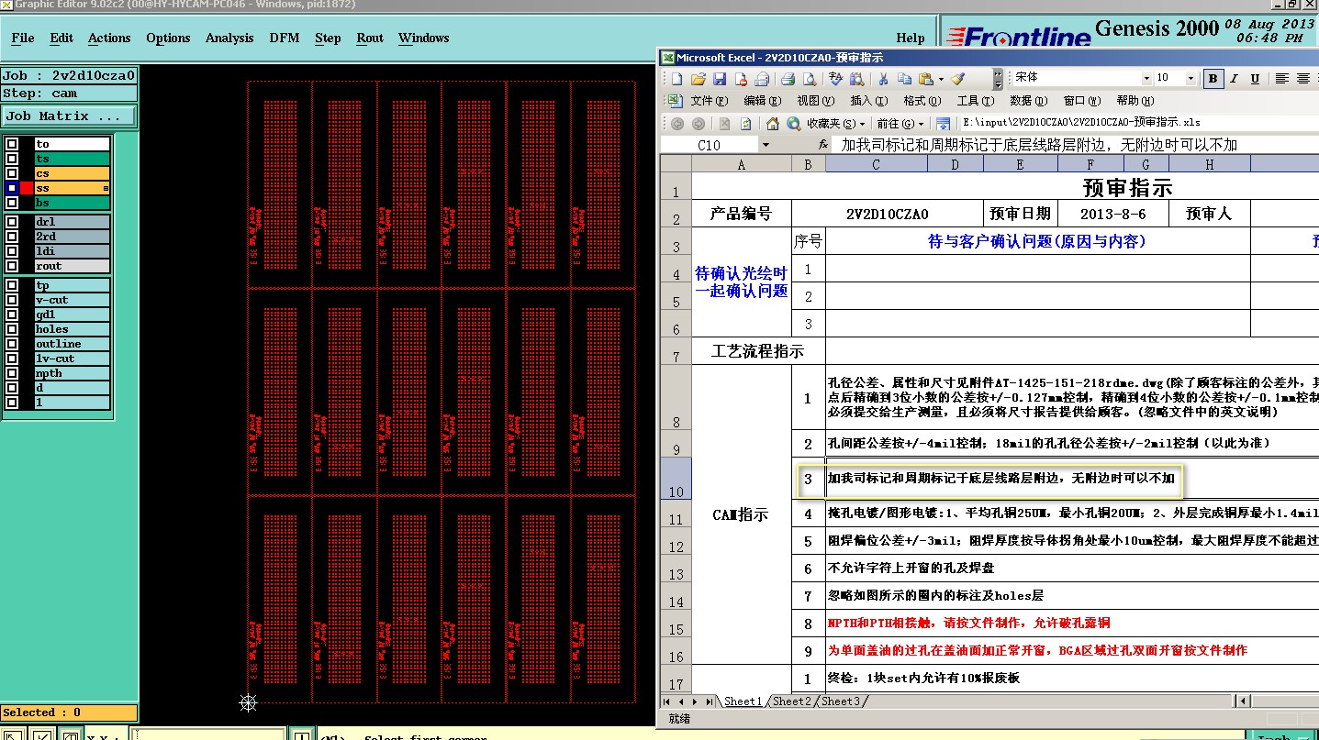The height and width of the screenshot is (740, 1319).
Task: Open the font name dropdown in Excel
Action: pos(1146,79)
